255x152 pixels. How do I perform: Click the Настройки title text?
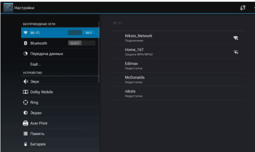pos(24,8)
